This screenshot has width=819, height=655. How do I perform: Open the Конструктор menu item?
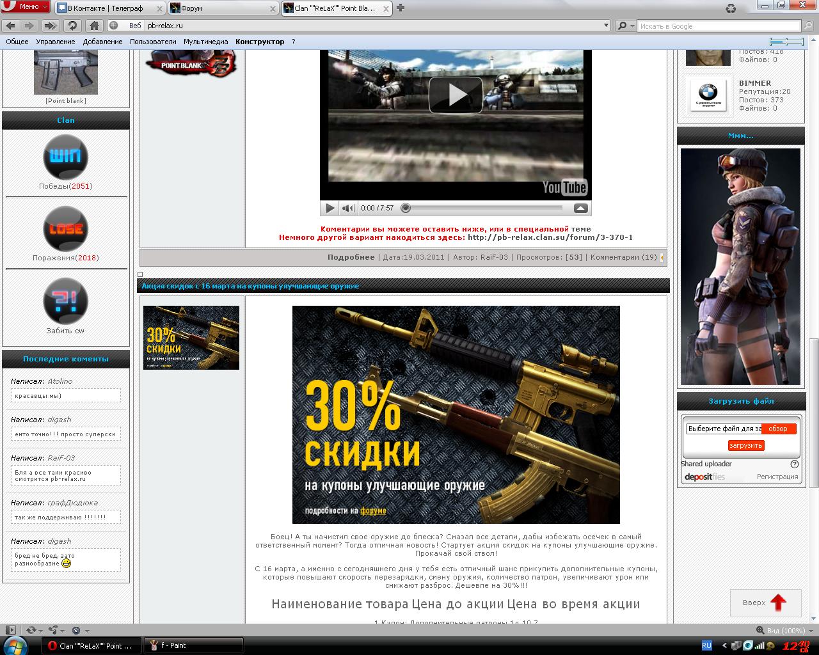click(259, 42)
